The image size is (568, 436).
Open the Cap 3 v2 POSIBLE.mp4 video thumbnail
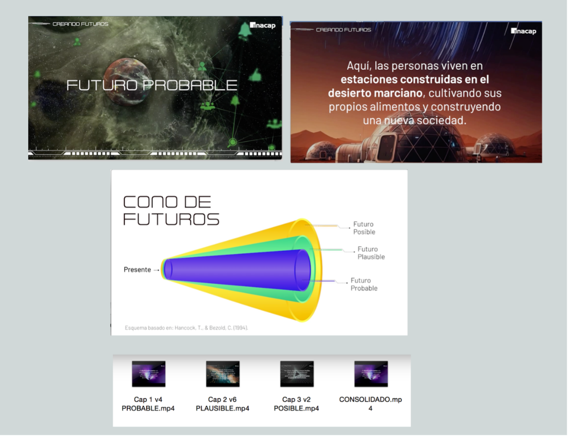(x=296, y=374)
